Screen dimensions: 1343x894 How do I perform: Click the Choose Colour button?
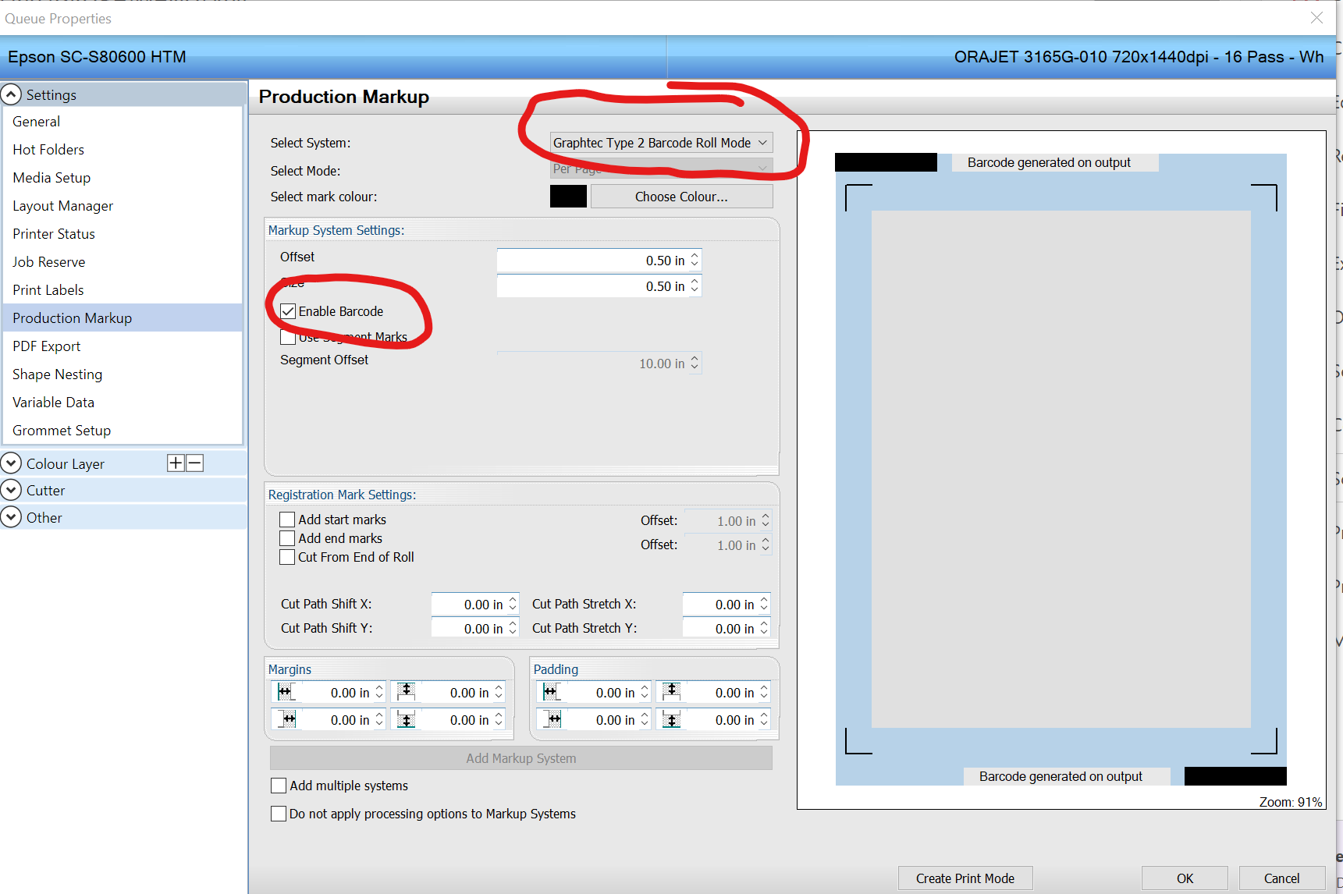[x=680, y=196]
